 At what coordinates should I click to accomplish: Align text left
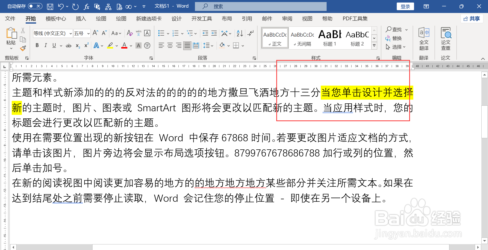[x=161, y=45]
